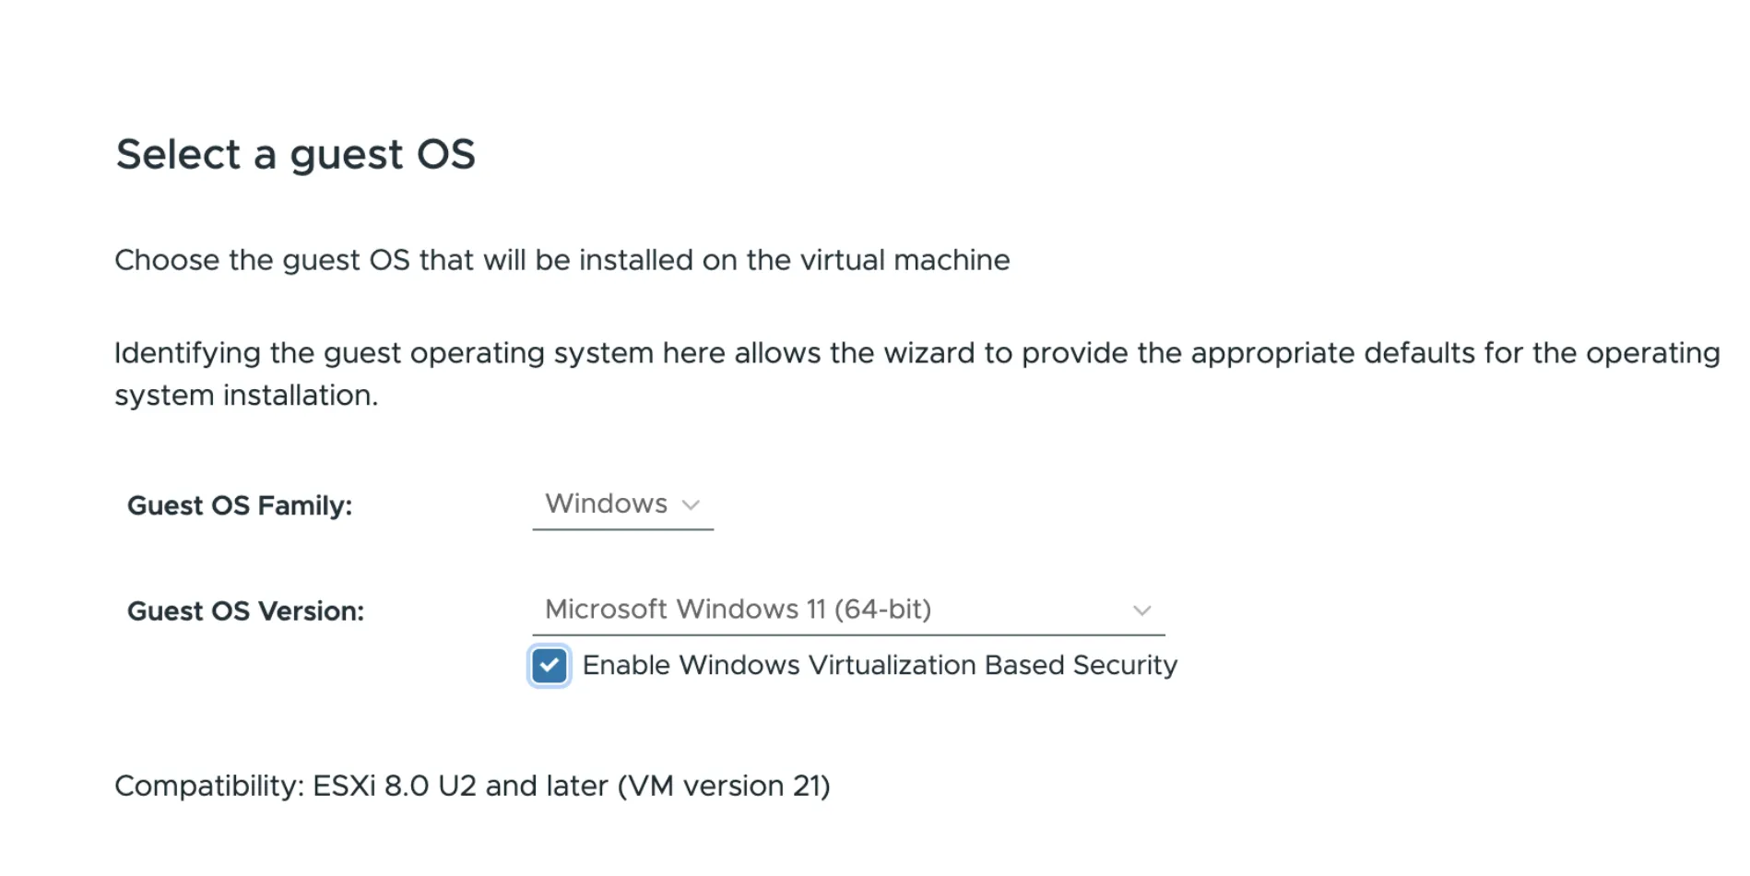Open the Guest OS Family dropdown
Screen dimensions: 1750x876
coord(622,504)
